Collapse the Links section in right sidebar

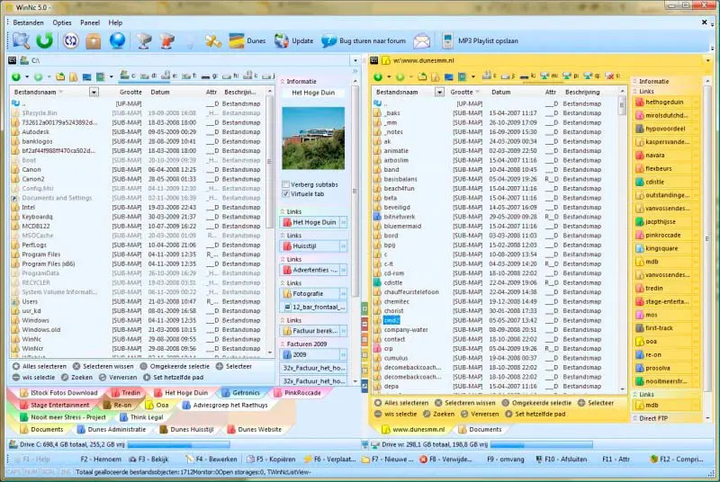click(x=635, y=91)
